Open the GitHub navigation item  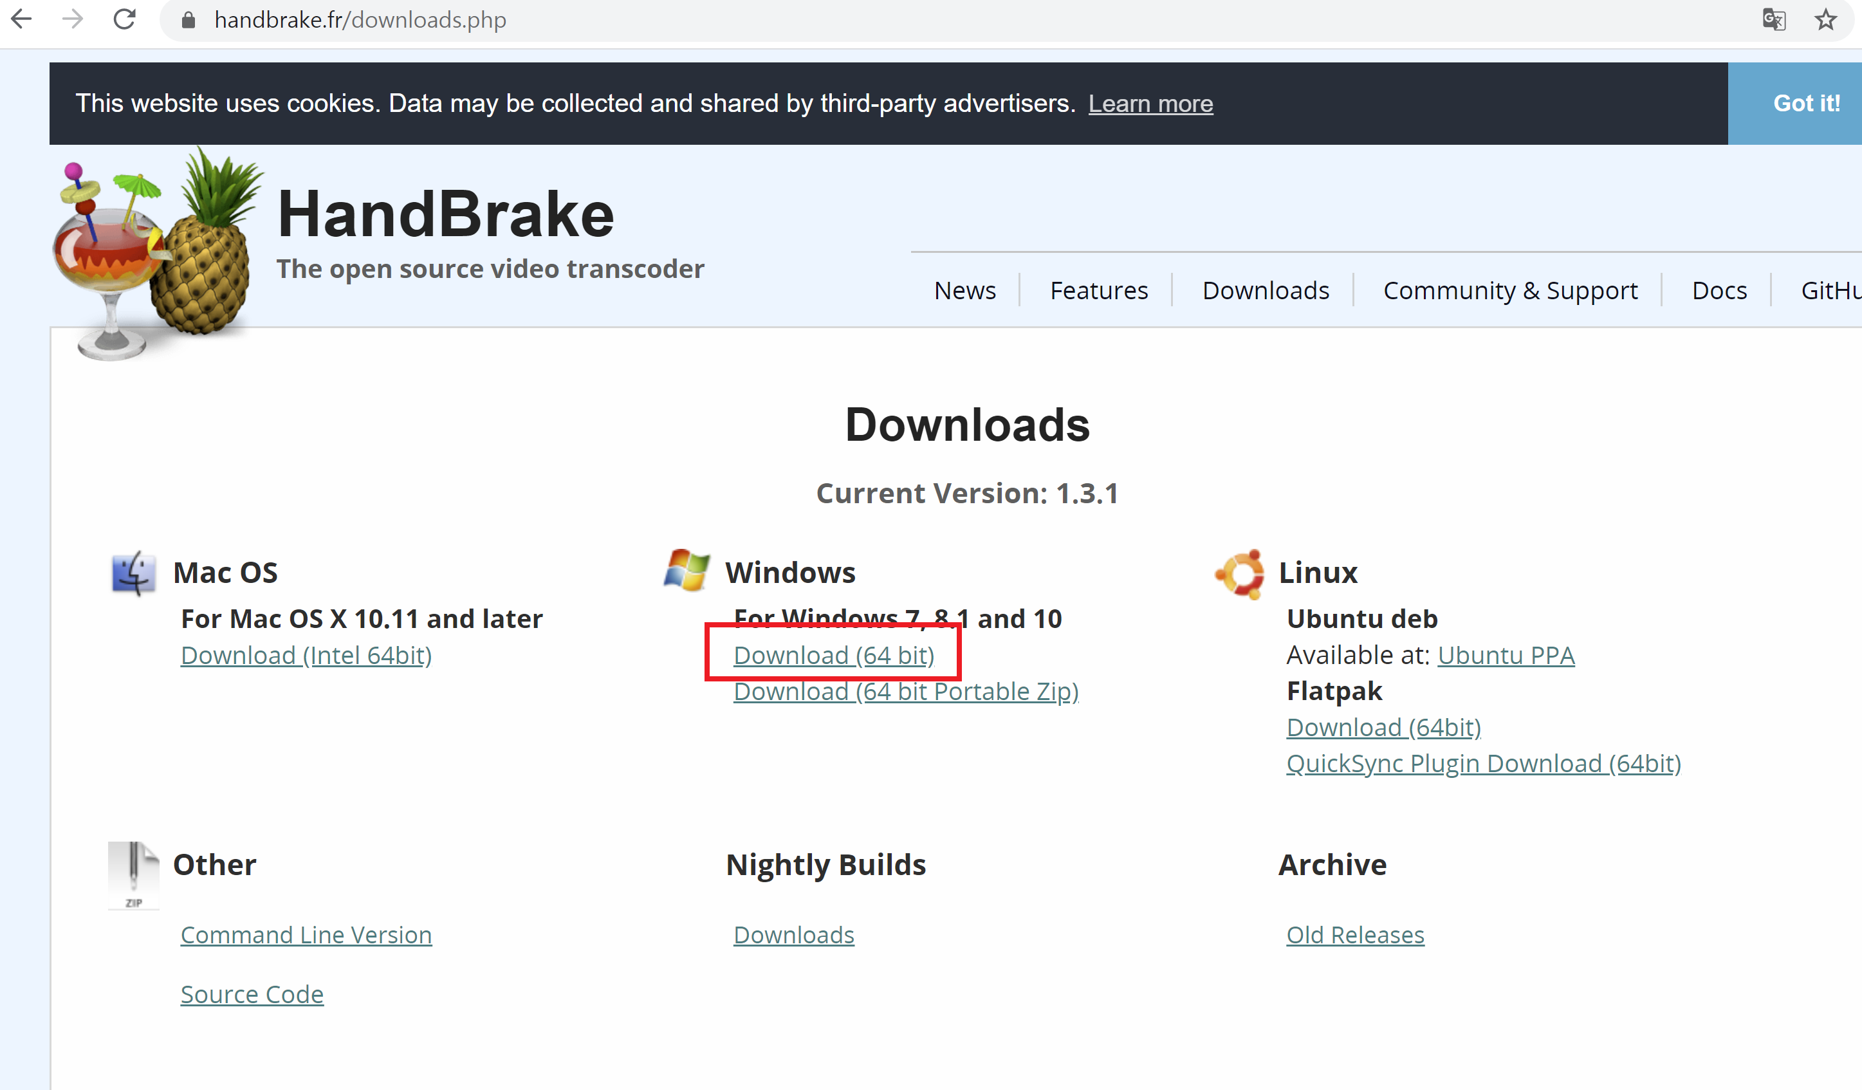pyautogui.click(x=1831, y=290)
